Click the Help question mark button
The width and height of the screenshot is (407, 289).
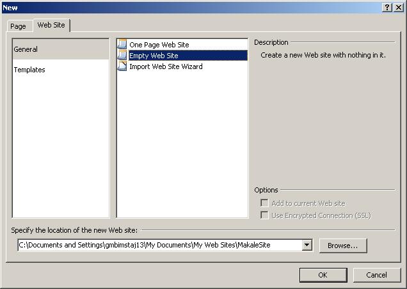tap(387, 8)
